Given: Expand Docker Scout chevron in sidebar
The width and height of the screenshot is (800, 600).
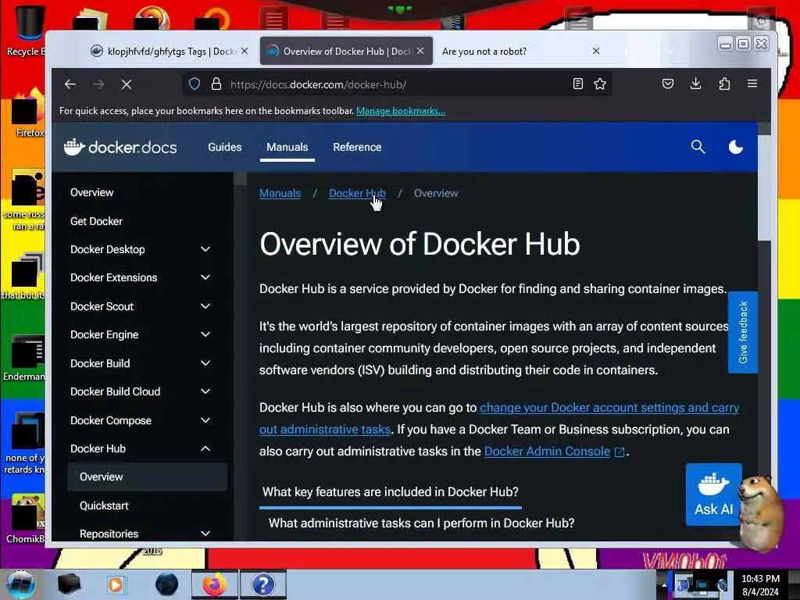Looking at the screenshot, I should pos(205,306).
